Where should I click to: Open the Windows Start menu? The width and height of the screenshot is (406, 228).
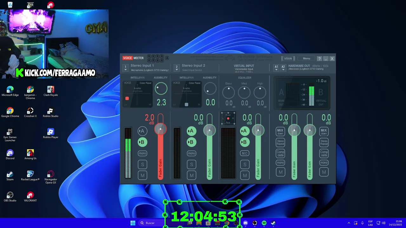tap(133, 223)
